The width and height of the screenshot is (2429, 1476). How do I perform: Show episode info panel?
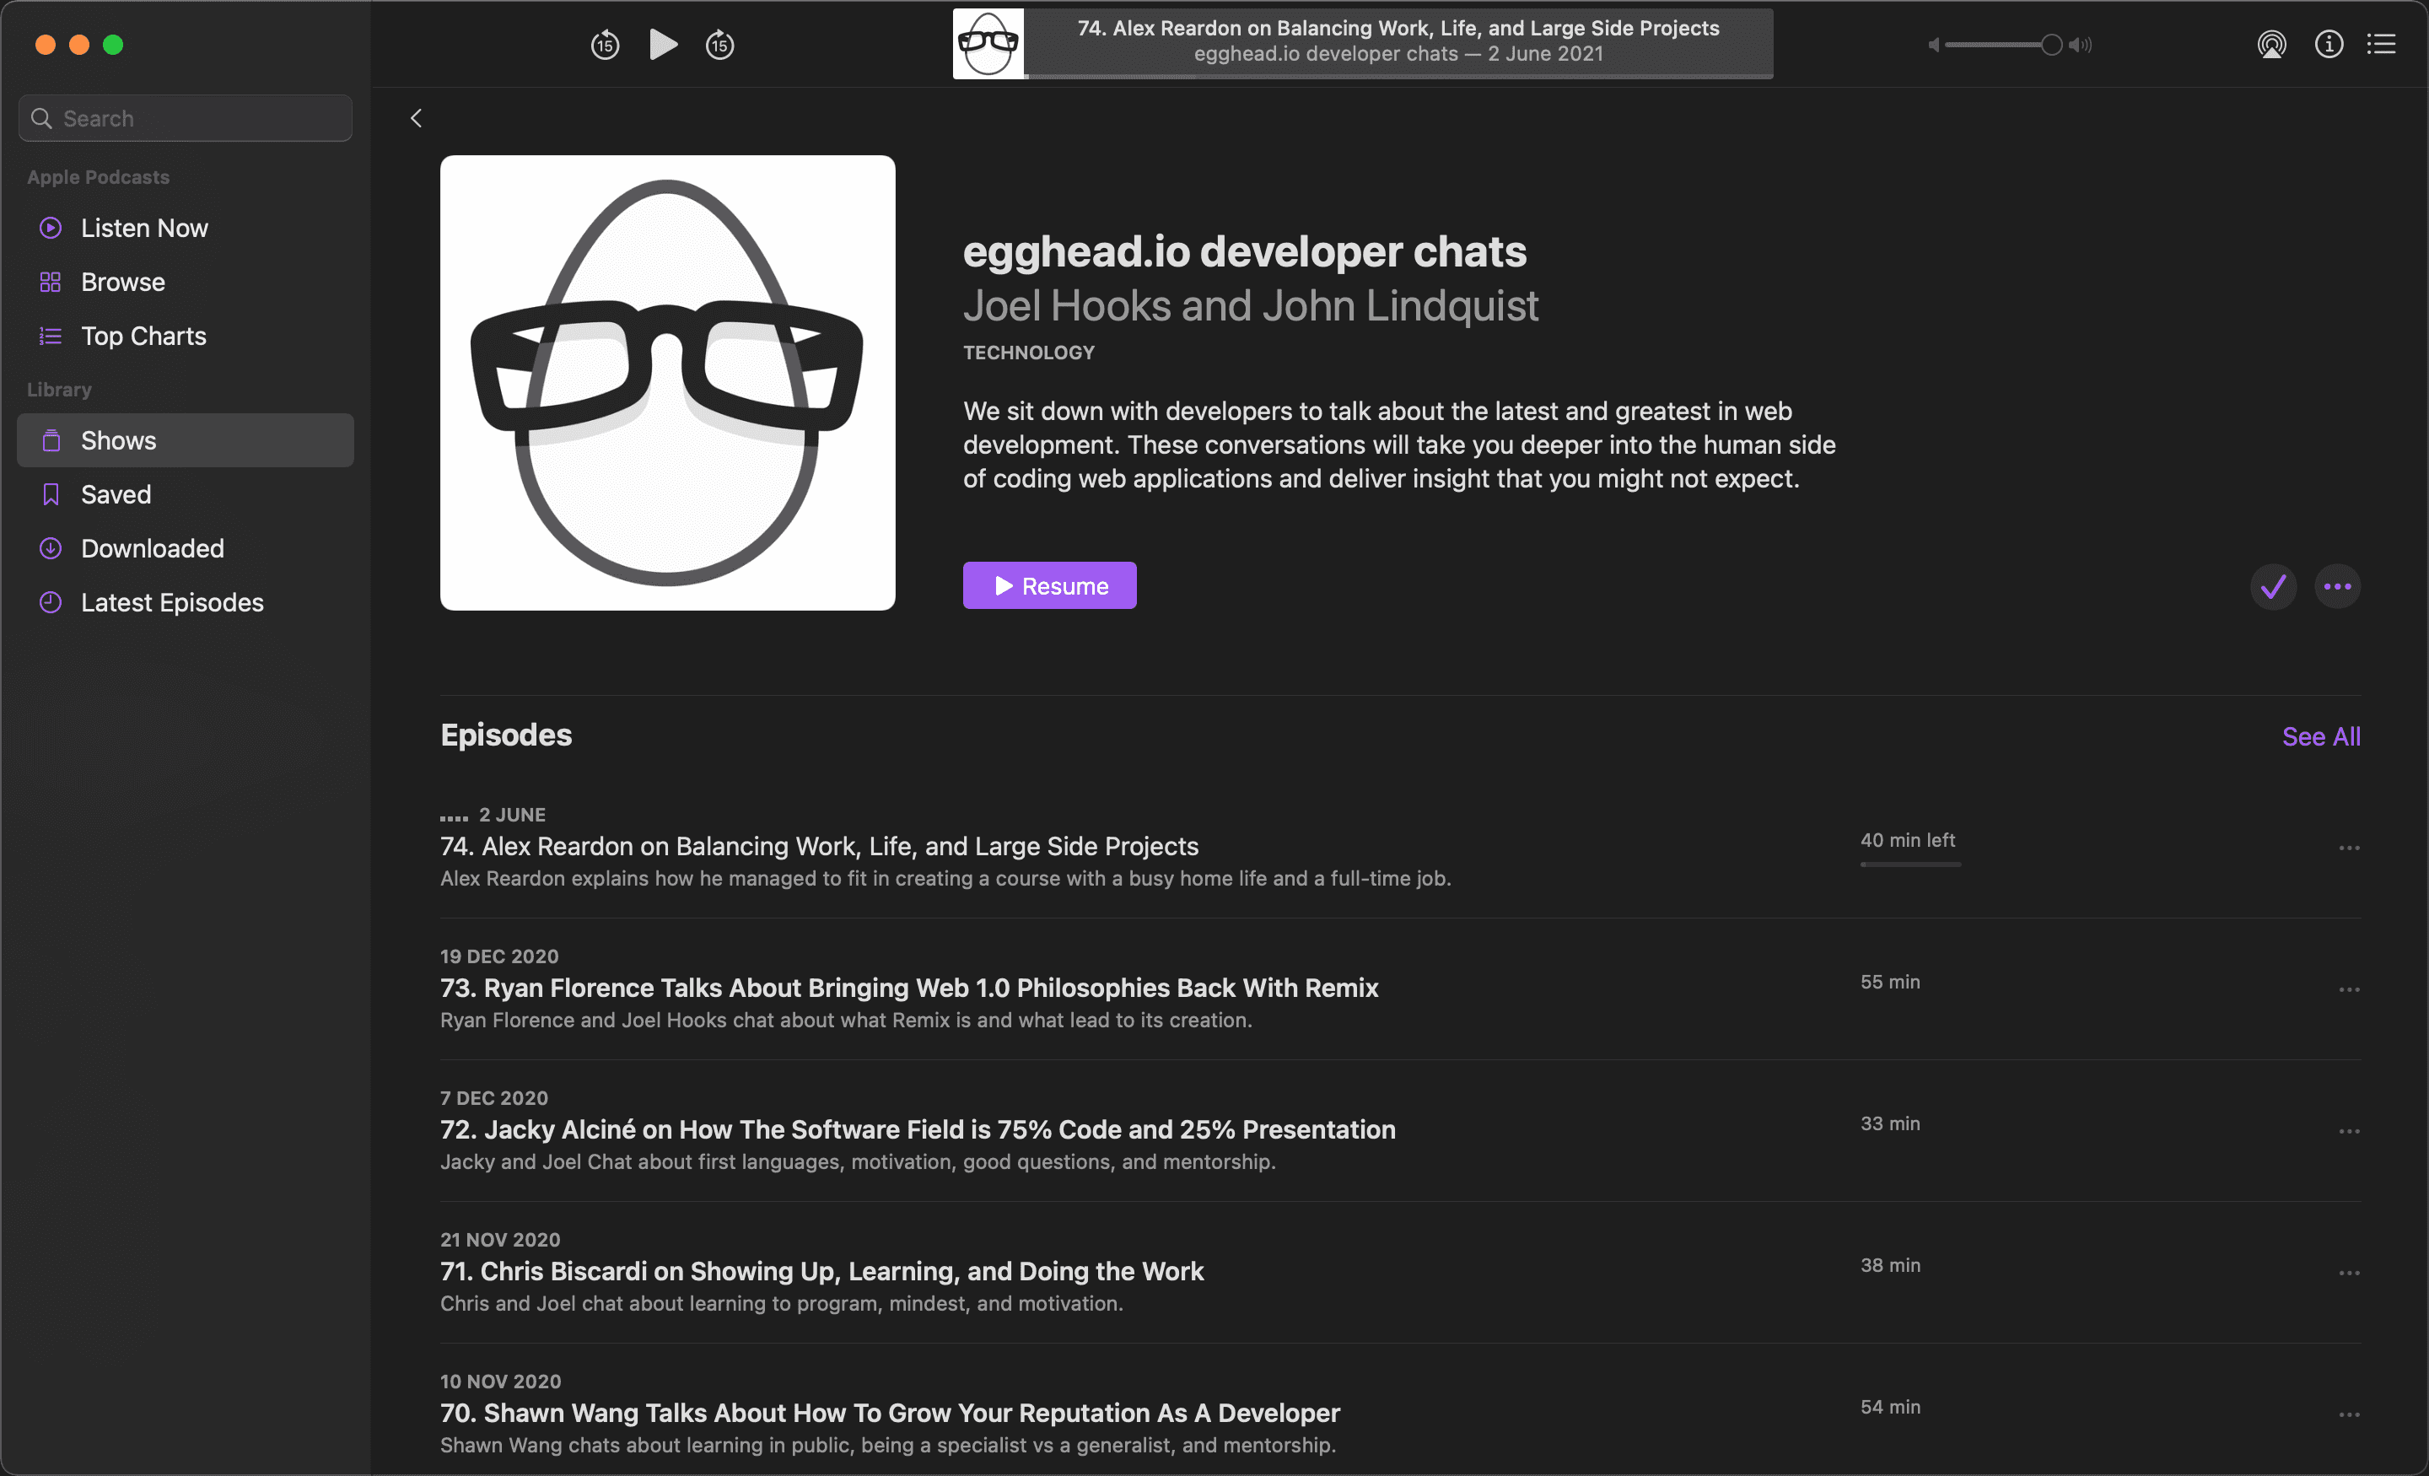click(x=2329, y=45)
